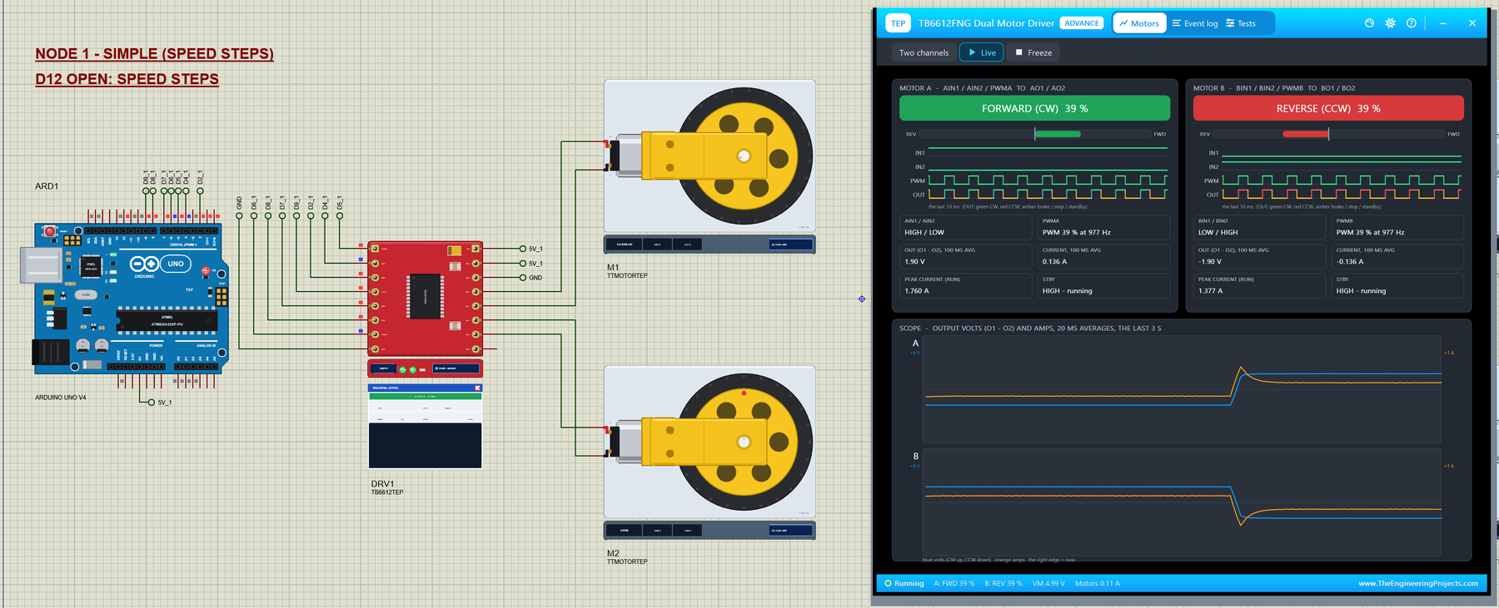1499x608 pixels.
Task: Click the ARDUINO UNO V4 label
Action: click(x=60, y=398)
